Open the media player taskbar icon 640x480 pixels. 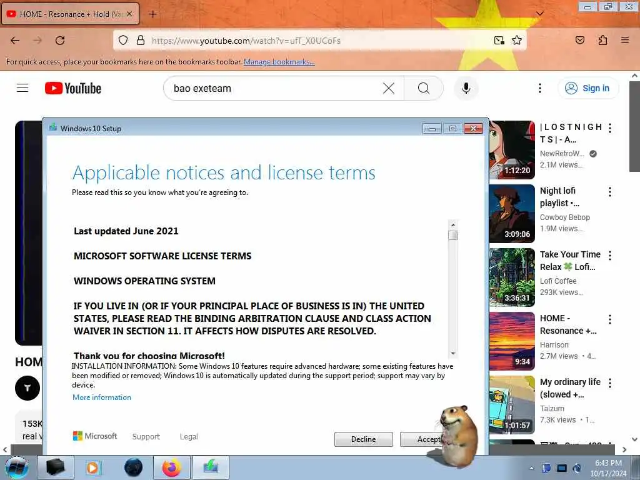pyautogui.click(x=93, y=467)
